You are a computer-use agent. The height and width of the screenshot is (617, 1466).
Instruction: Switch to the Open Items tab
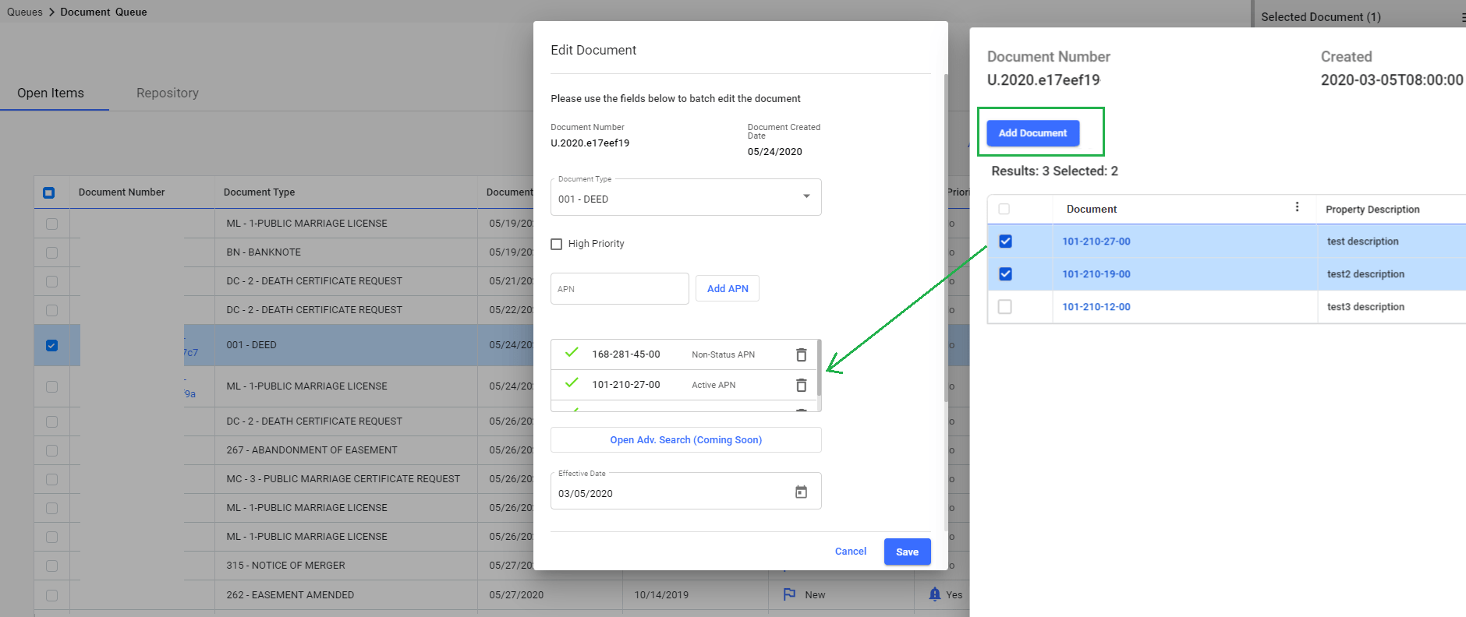tap(51, 93)
